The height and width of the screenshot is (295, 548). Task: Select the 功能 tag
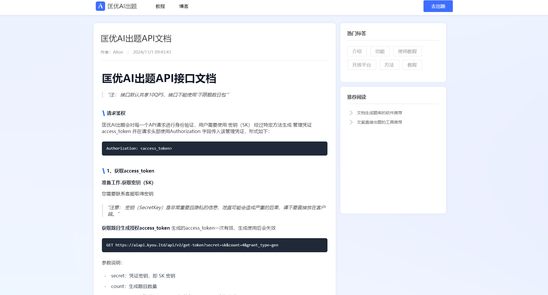coord(380,51)
